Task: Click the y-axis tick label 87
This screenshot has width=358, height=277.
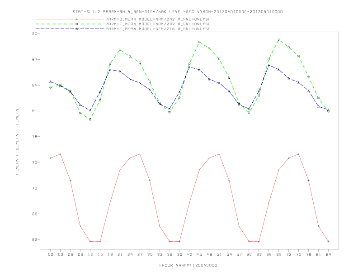Action: click(35, 59)
